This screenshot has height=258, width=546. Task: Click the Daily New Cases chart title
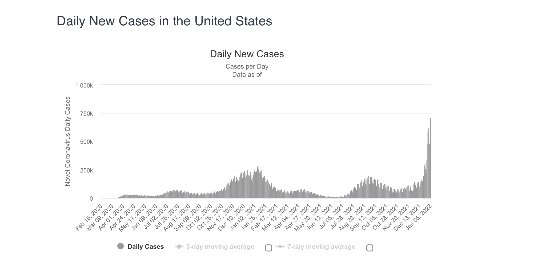(x=247, y=54)
